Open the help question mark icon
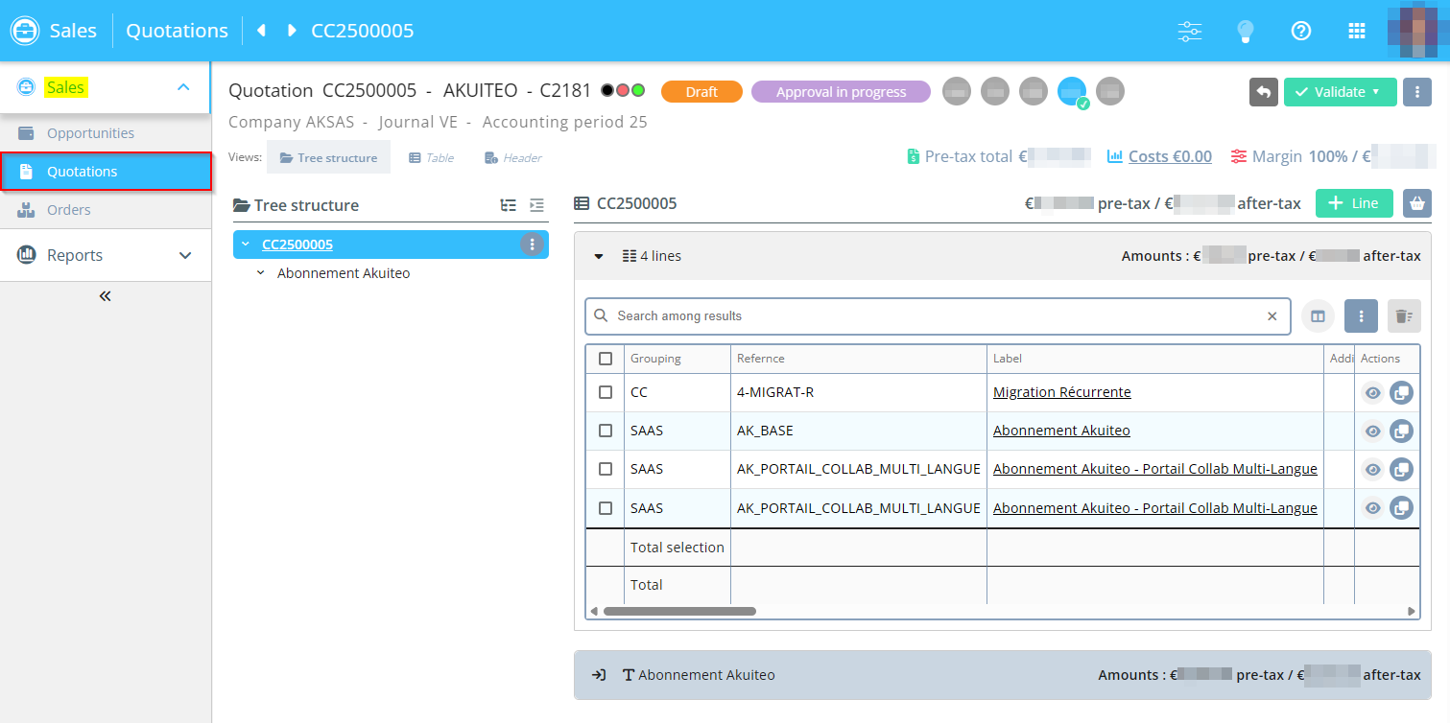This screenshot has height=723, width=1450. (1301, 31)
